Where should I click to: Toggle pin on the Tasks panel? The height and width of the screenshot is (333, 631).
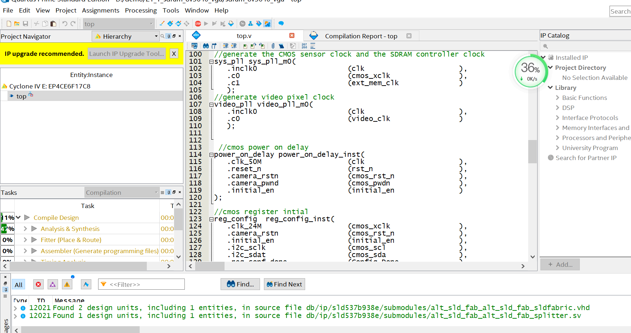(169, 192)
